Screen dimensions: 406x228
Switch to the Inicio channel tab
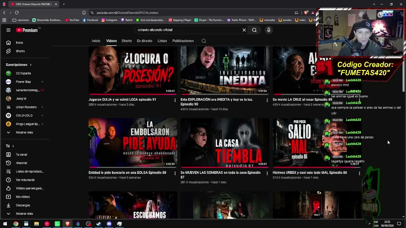[96, 41]
